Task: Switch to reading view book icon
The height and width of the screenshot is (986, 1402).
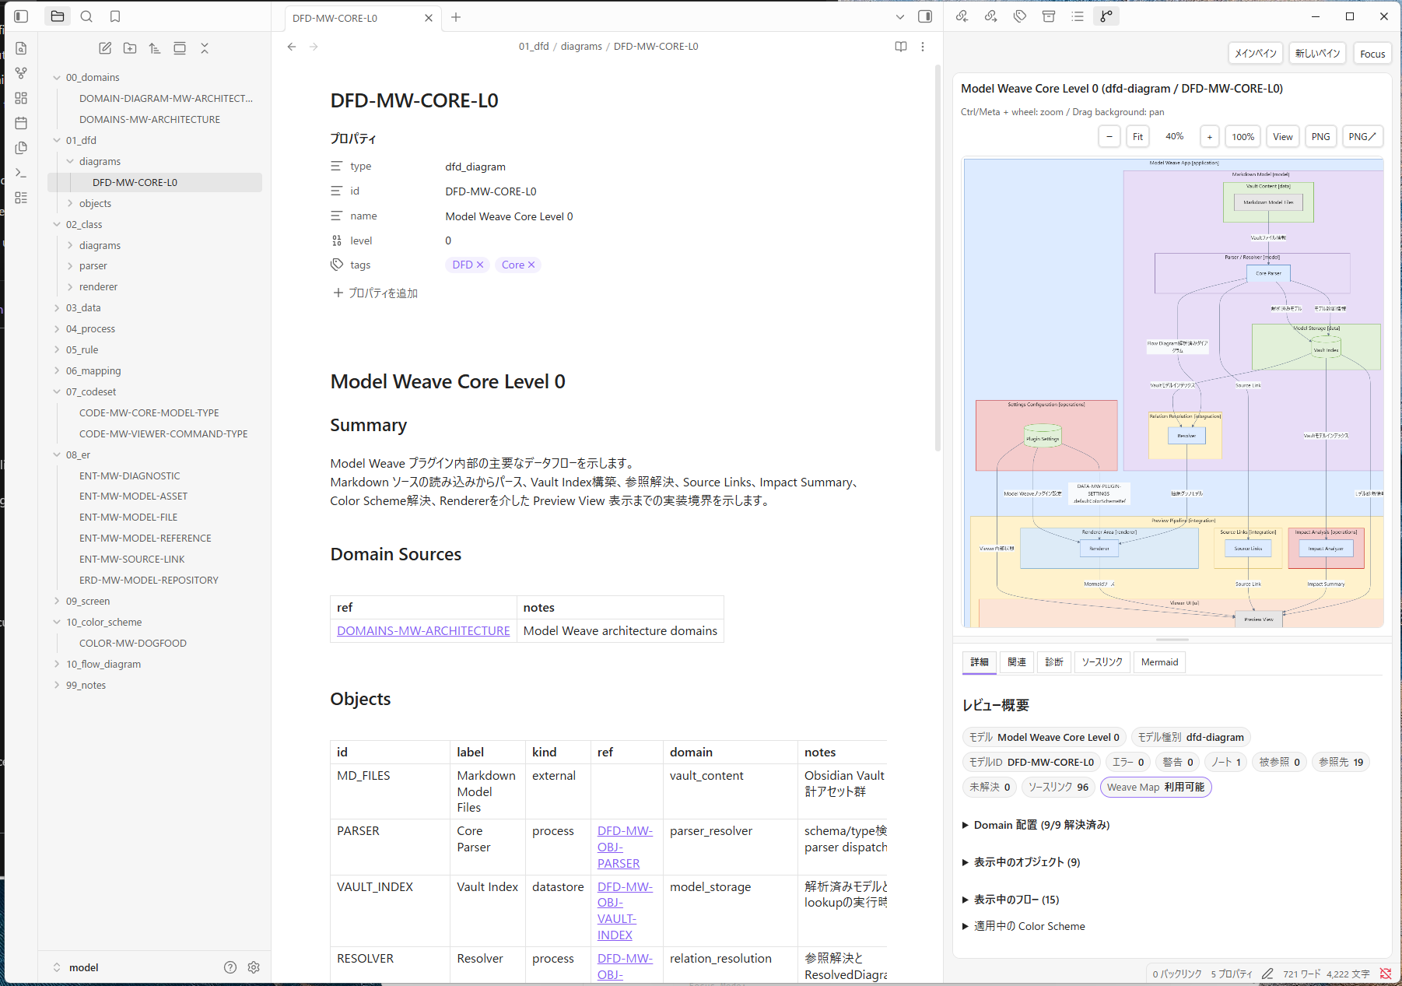Action: (901, 47)
